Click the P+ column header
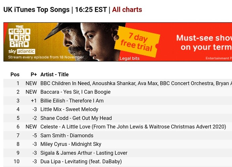The image size is (232, 167). 34,74
